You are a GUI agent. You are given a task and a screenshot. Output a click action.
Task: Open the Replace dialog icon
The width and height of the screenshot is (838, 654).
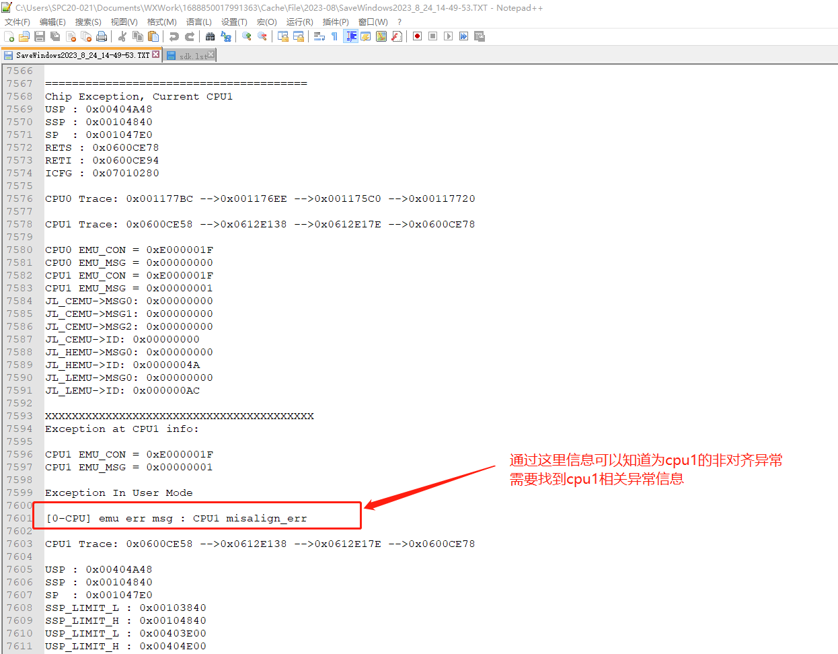click(226, 36)
